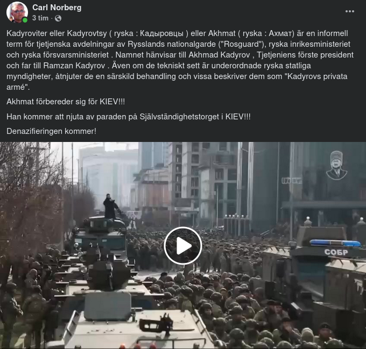Screen dimensions: 366x349
Task: Open the post via "3 tim" timestamp
Action: (x=40, y=18)
